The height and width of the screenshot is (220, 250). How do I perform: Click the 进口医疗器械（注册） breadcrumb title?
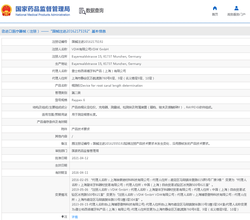pos(22,31)
